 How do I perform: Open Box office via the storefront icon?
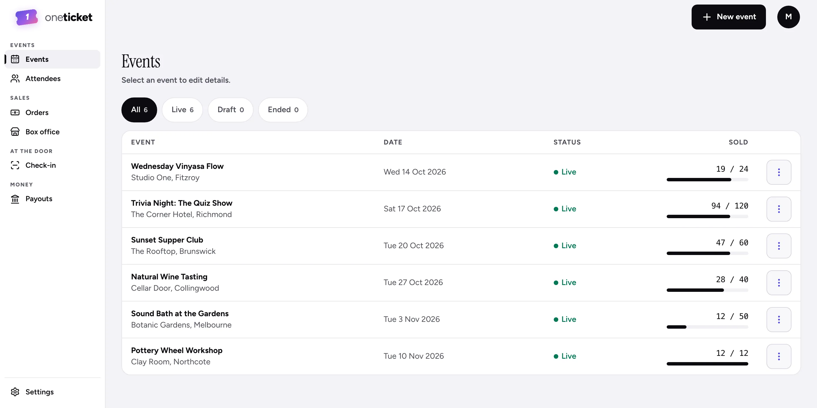pyautogui.click(x=15, y=132)
